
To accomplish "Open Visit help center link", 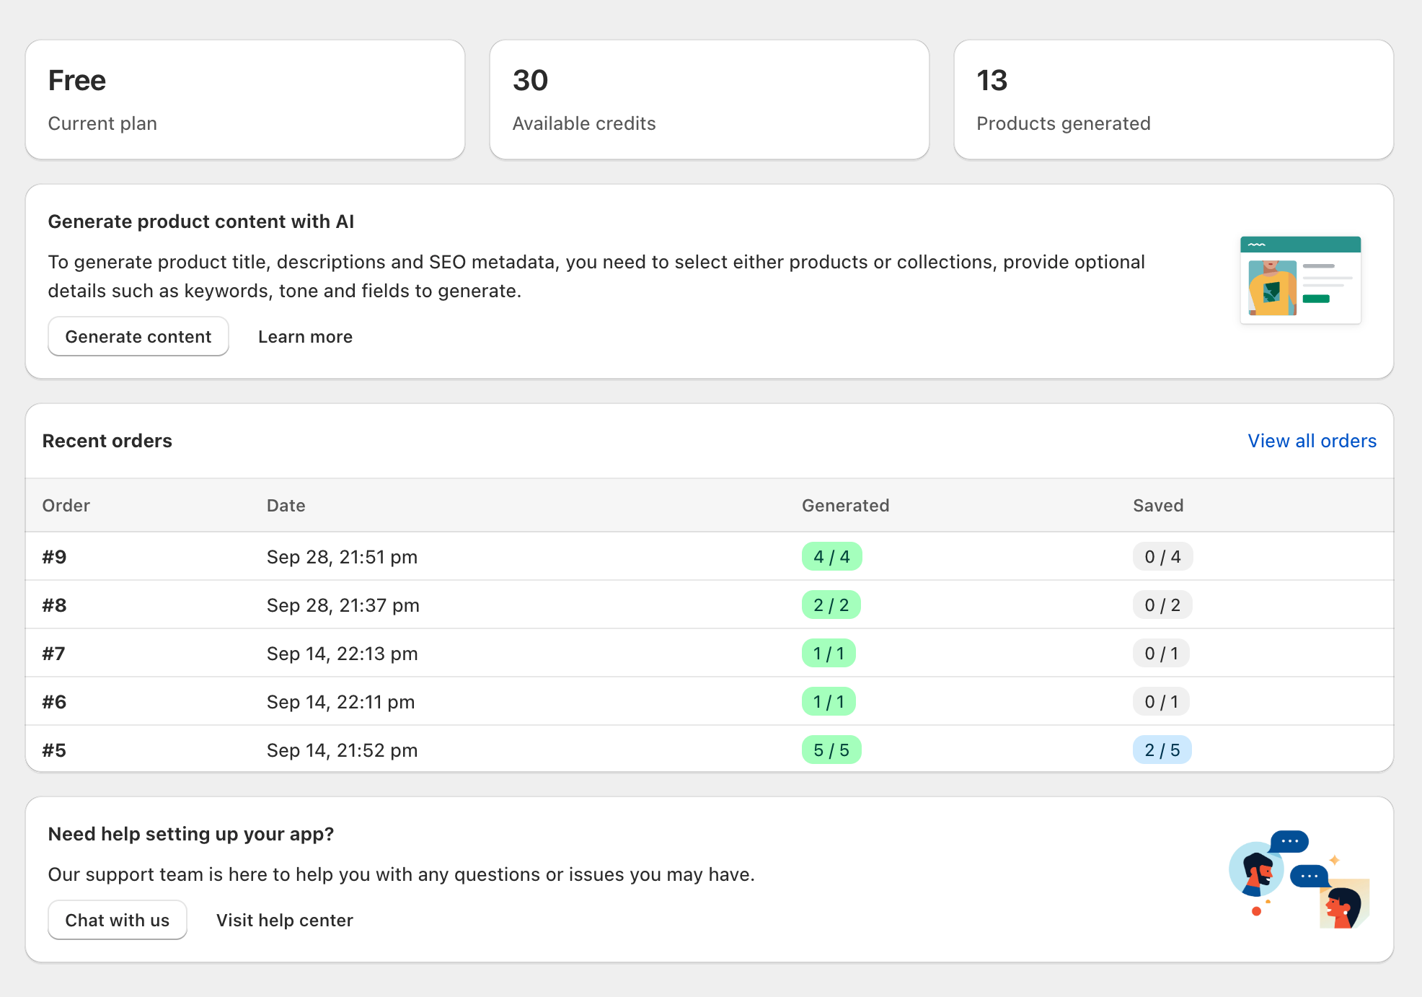I will point(285,921).
